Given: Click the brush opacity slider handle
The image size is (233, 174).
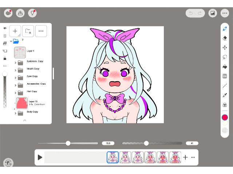Looking at the screenshot, I should point(146,143).
